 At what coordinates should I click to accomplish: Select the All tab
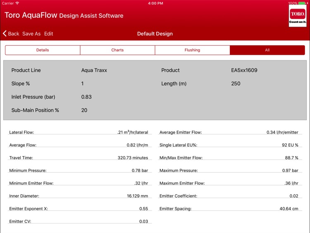coord(267,50)
